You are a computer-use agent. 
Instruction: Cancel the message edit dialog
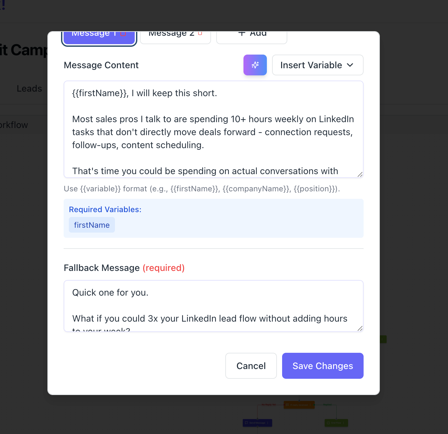tap(251, 366)
